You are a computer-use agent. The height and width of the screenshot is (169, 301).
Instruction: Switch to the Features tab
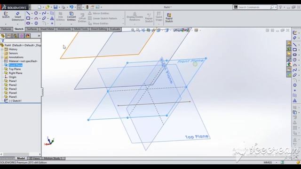[6, 29]
